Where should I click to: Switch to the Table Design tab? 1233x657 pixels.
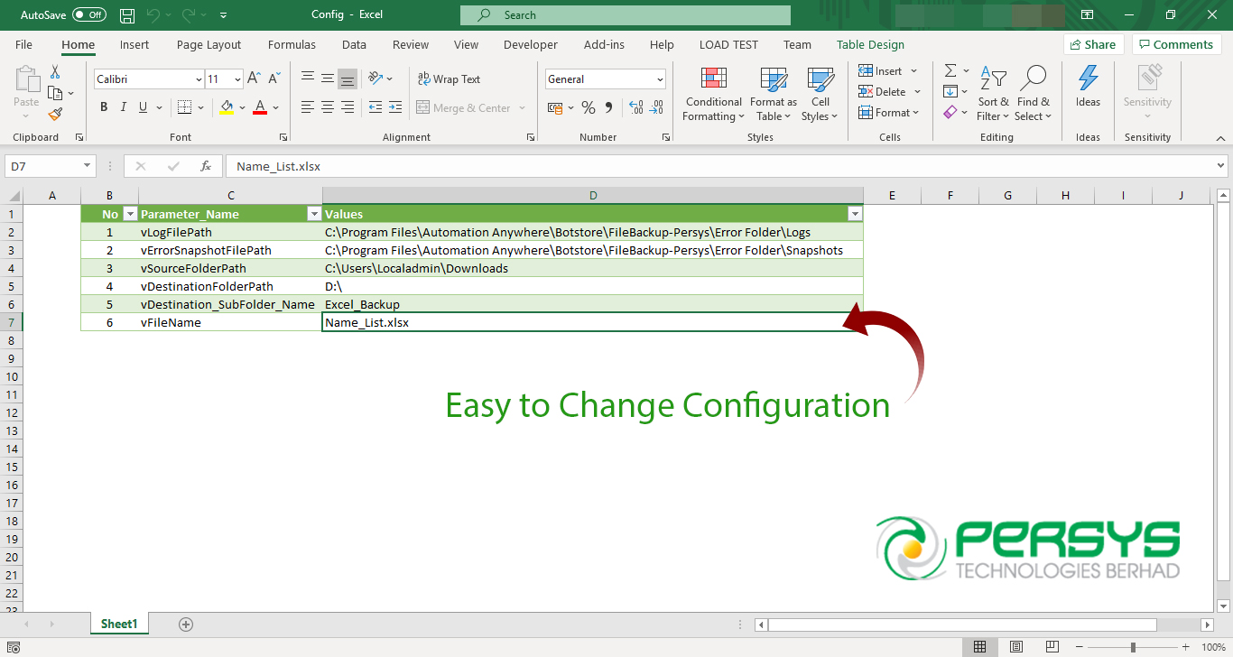[x=869, y=45]
